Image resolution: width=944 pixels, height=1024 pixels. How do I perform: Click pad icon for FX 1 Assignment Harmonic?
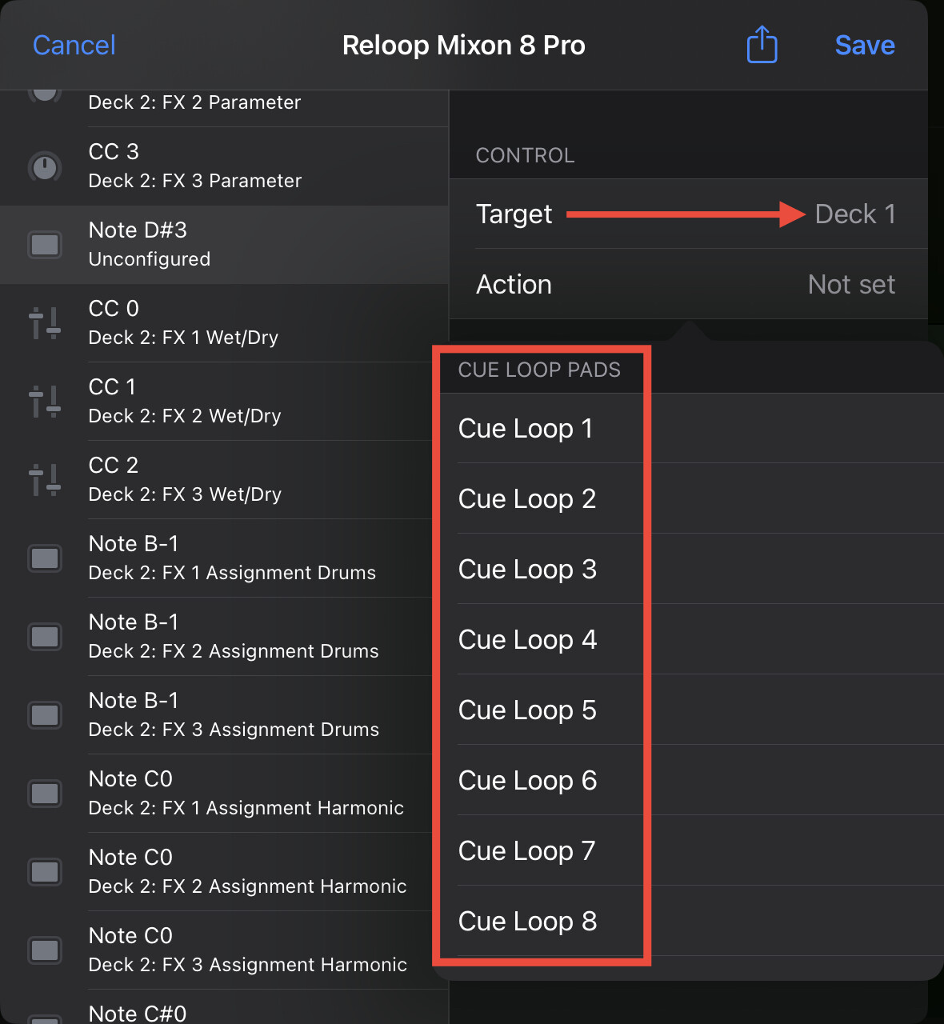pyautogui.click(x=45, y=794)
